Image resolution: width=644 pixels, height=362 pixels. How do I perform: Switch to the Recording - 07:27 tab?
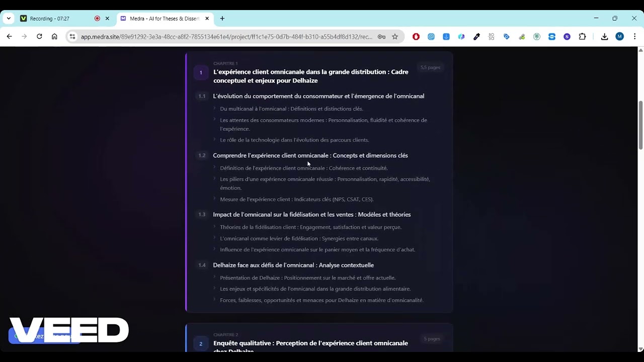[65, 19]
